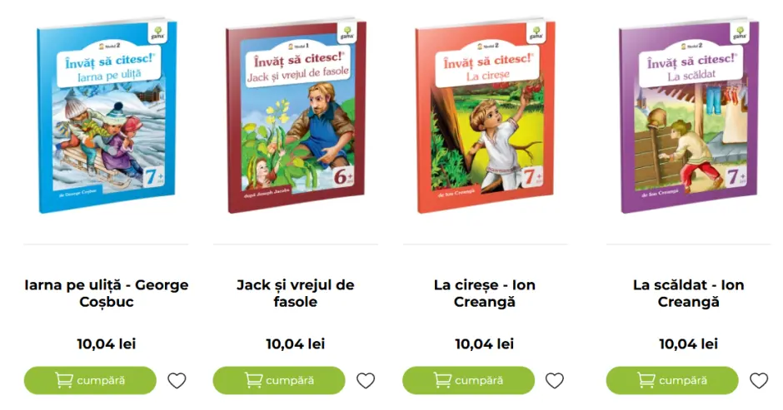Viewport: 783px width, 410px height.
Task: Add La cireșe to cart via cumpără
Action: coord(468,381)
